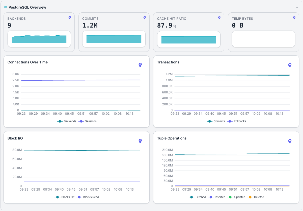The width and height of the screenshot is (303, 211).
Task: Click the 80.0M axis label in Block I/O chart
Action: point(17,150)
